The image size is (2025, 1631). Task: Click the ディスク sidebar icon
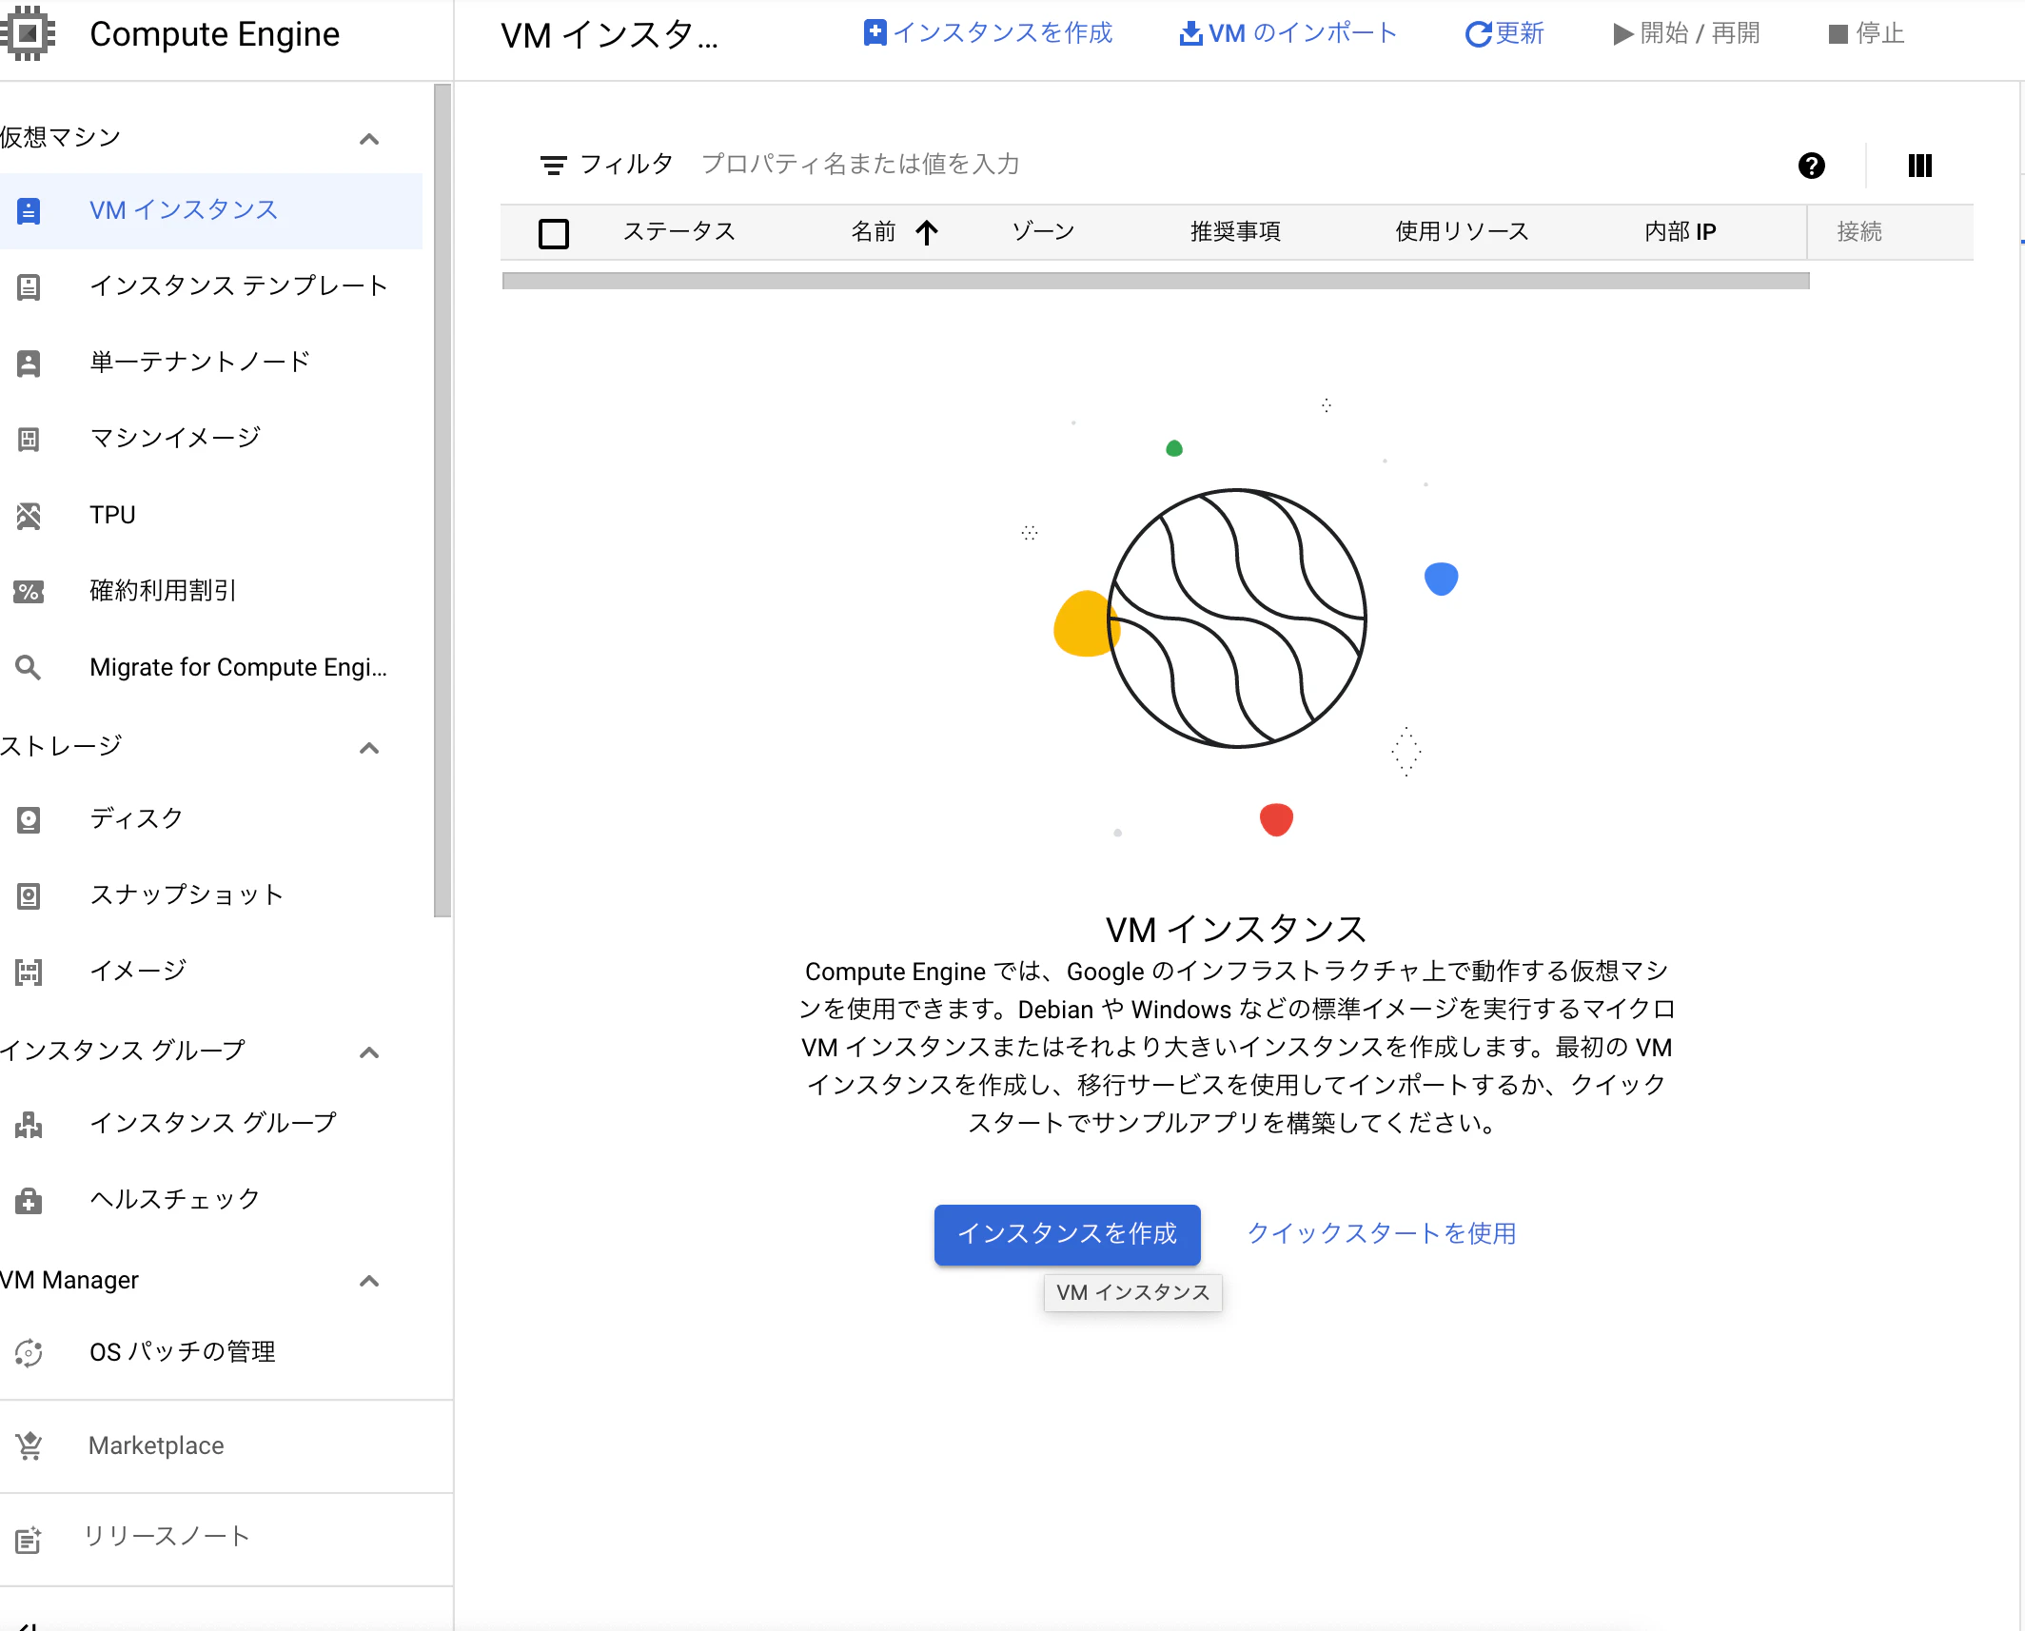click(29, 819)
